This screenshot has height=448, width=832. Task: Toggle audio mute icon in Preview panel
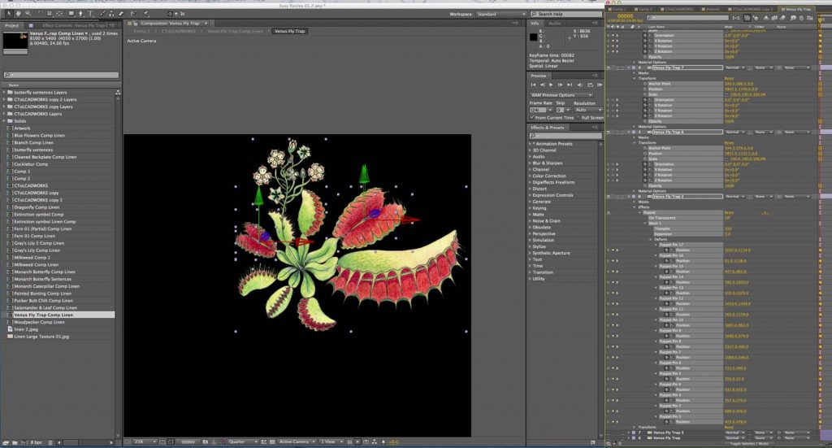click(x=580, y=85)
